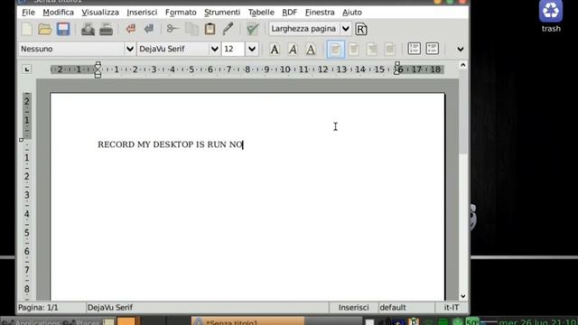This screenshot has height=325, width=578.
Task: Open the Aiuto menu
Action: (352, 12)
